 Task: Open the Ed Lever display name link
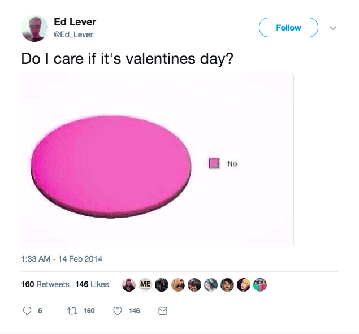(75, 22)
